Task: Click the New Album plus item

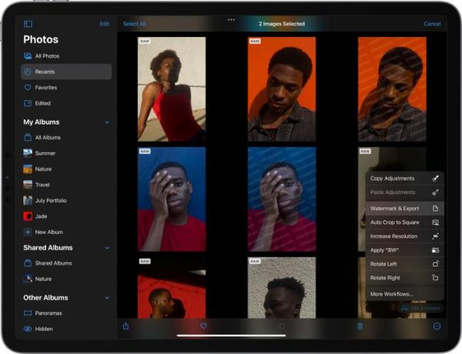Action: [49, 232]
